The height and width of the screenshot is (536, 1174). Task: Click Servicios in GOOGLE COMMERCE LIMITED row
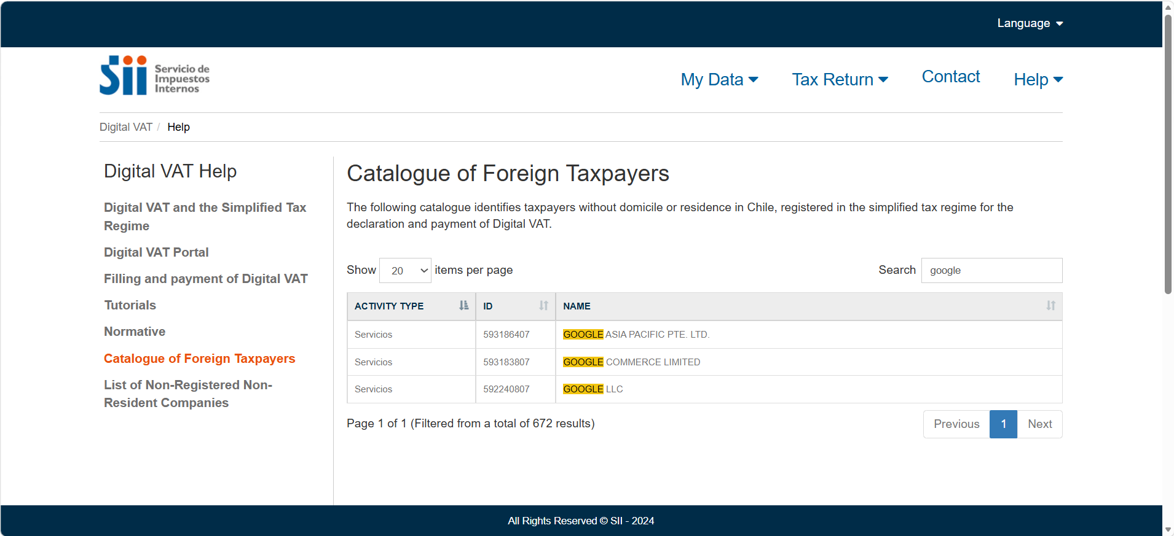click(411, 362)
